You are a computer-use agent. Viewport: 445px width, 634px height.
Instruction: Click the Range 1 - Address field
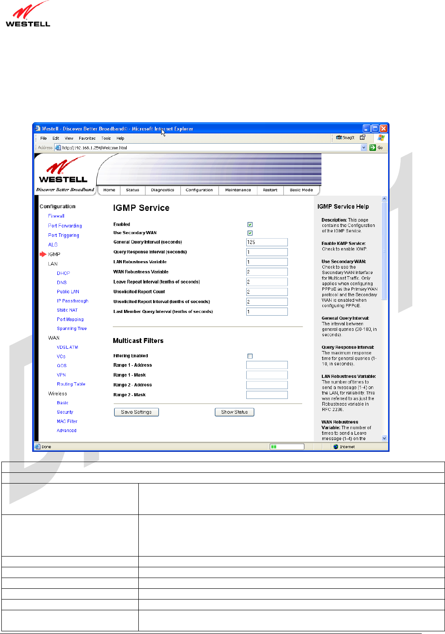[x=267, y=365]
